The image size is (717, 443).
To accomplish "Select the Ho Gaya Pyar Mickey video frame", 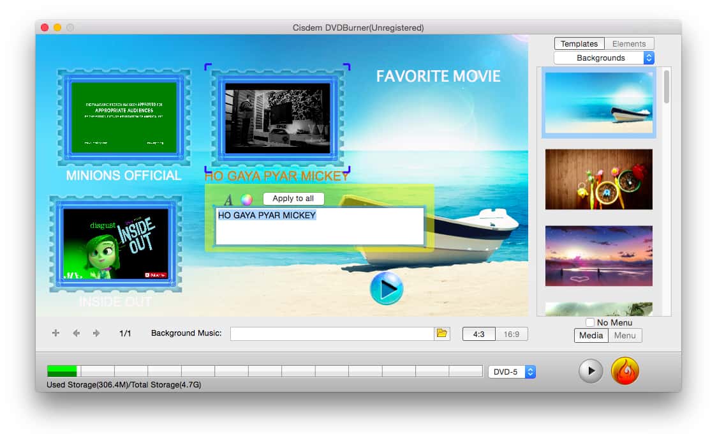I will (x=277, y=117).
